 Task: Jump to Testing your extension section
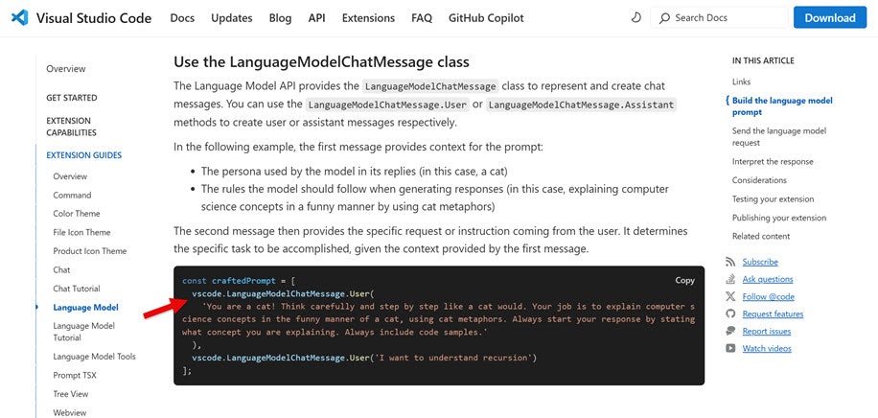click(773, 198)
